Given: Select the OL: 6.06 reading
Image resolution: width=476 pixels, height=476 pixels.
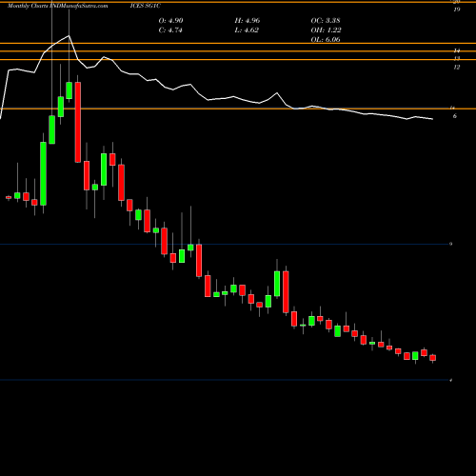Looking at the screenshot, I should click(326, 40).
